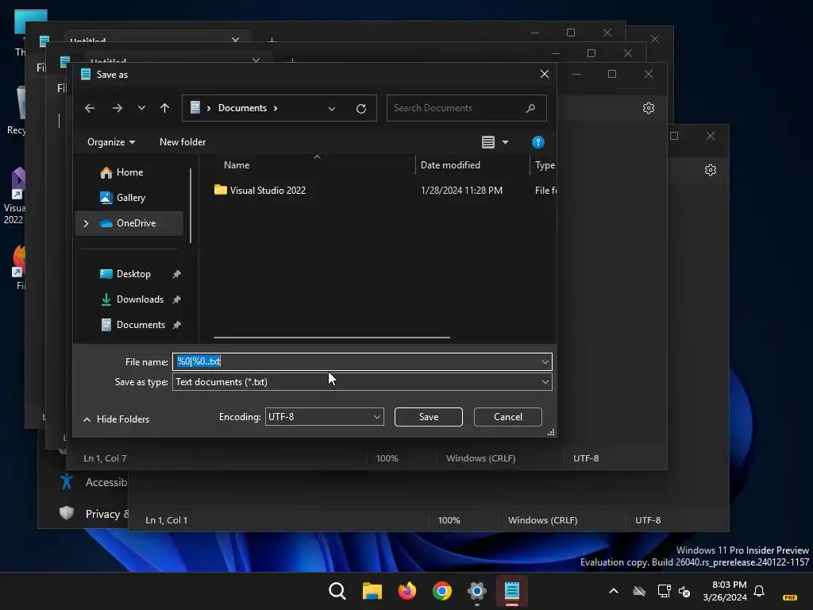Open File Explorer from the taskbar
This screenshot has height=610, width=813.
coord(372,591)
